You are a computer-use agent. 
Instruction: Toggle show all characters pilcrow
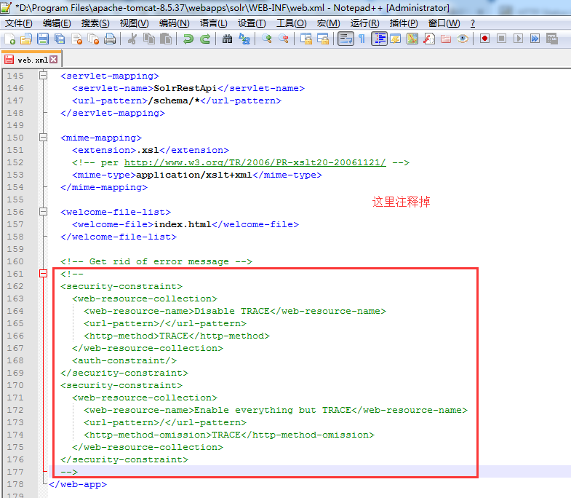click(x=362, y=39)
